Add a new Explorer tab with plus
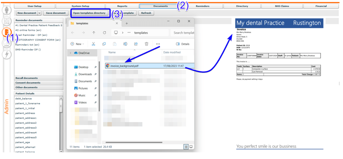Image resolution: width=343 pixels, height=159 pixels. point(127,23)
